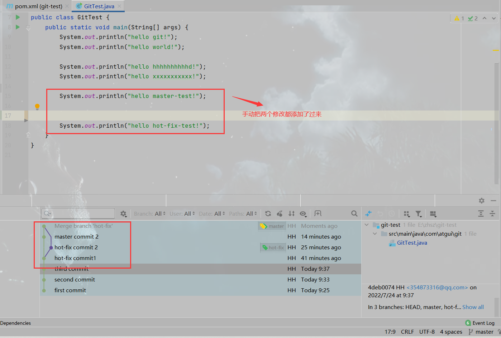Select the third commit row

(200, 269)
